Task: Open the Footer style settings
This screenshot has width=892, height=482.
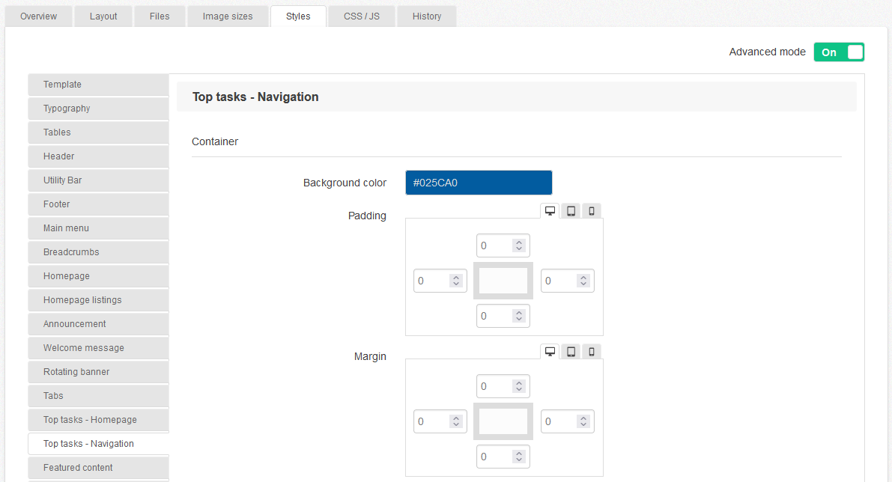Action: pos(98,204)
